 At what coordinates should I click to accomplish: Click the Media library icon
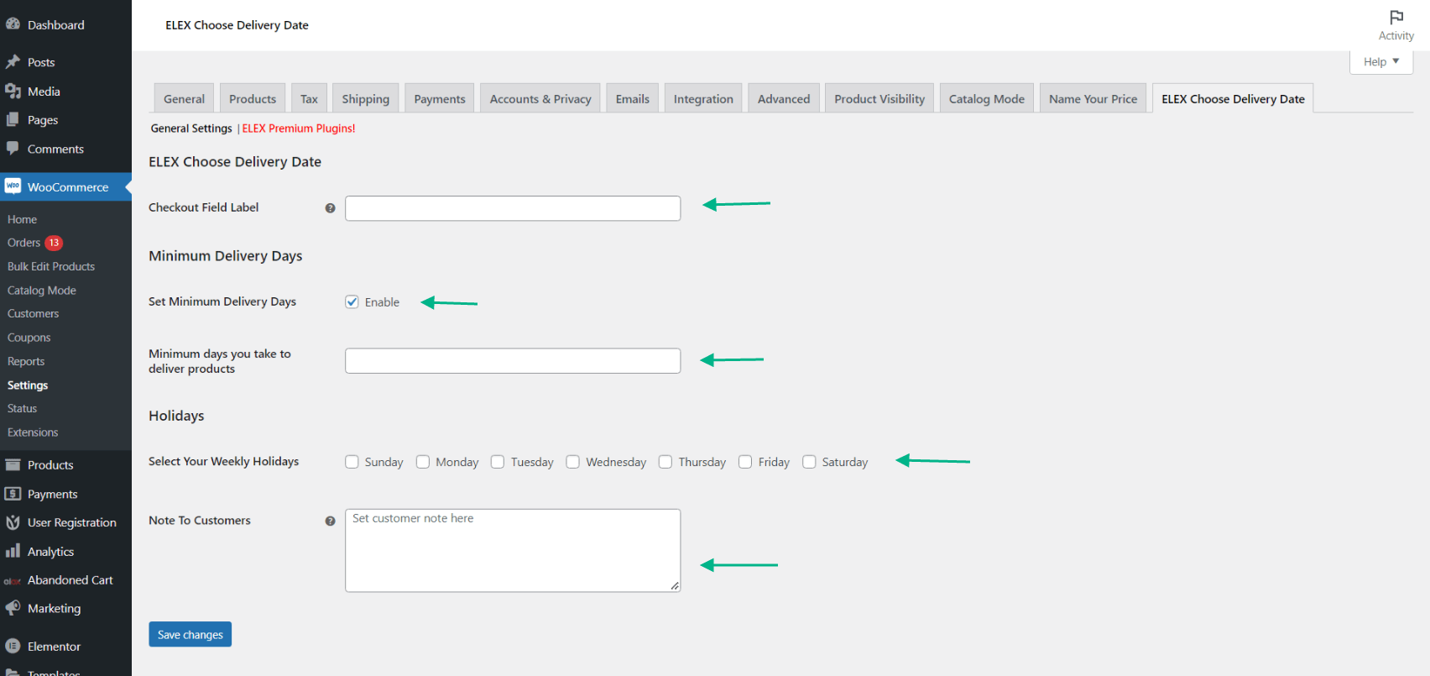[13, 91]
